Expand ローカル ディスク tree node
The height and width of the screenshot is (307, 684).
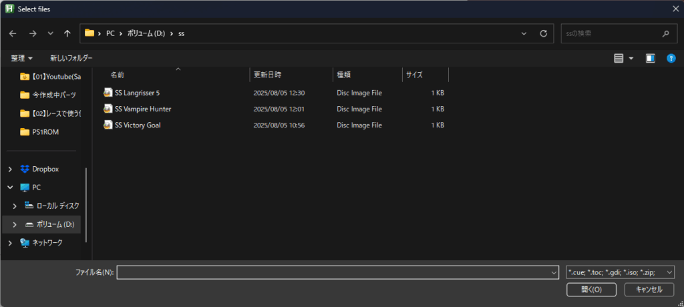click(15, 206)
